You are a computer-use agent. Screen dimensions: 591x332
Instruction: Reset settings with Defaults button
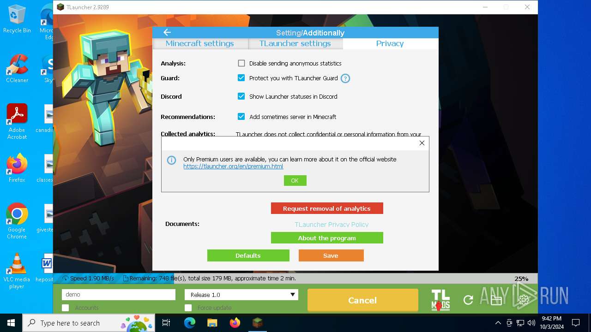248,255
